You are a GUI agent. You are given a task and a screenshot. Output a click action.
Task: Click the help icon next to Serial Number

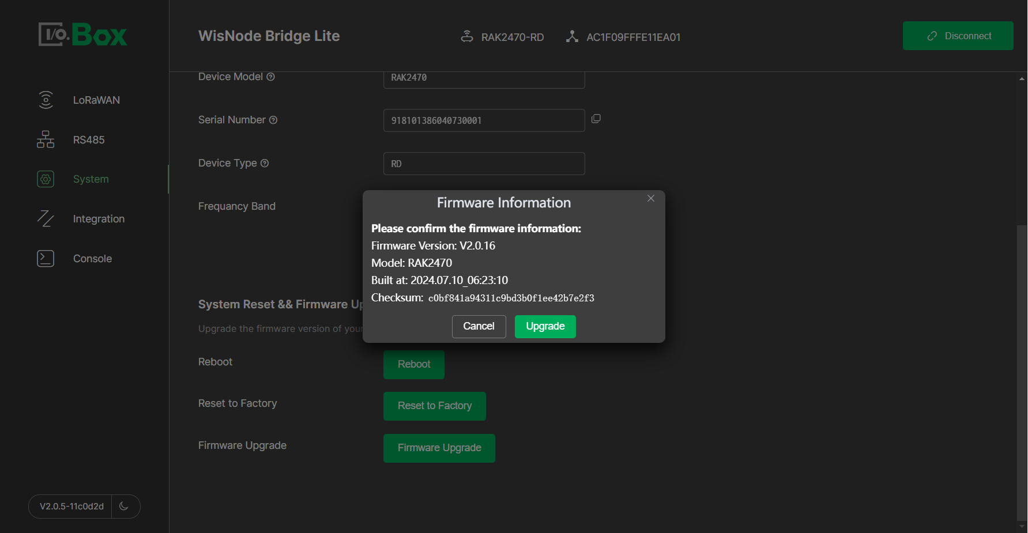pyautogui.click(x=273, y=120)
